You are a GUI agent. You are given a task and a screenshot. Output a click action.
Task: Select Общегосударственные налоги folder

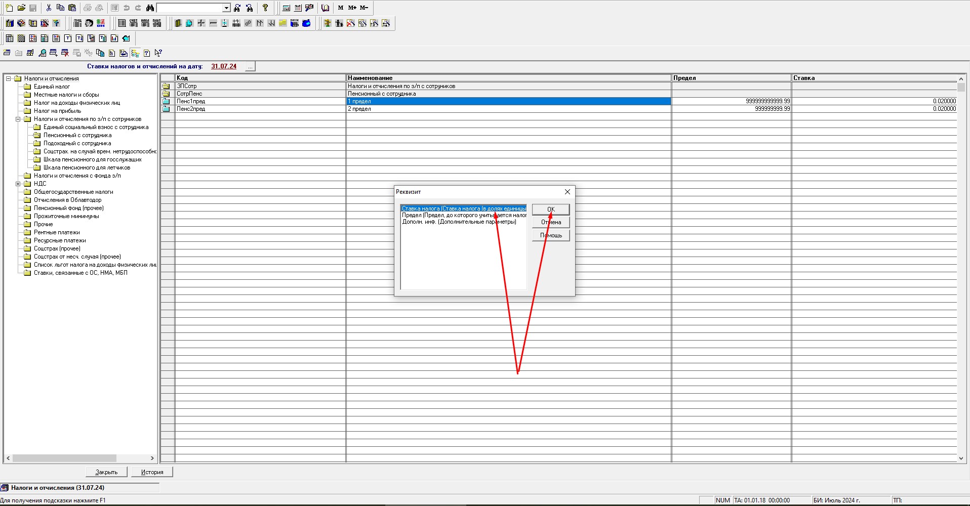tap(73, 192)
